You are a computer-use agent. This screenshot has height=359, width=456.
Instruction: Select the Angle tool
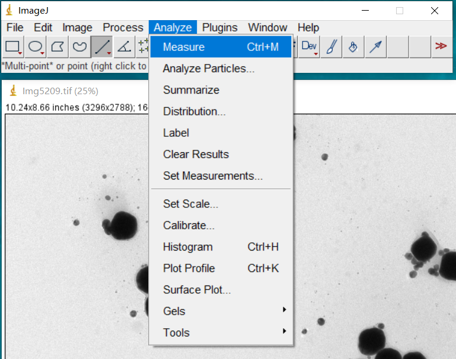123,46
